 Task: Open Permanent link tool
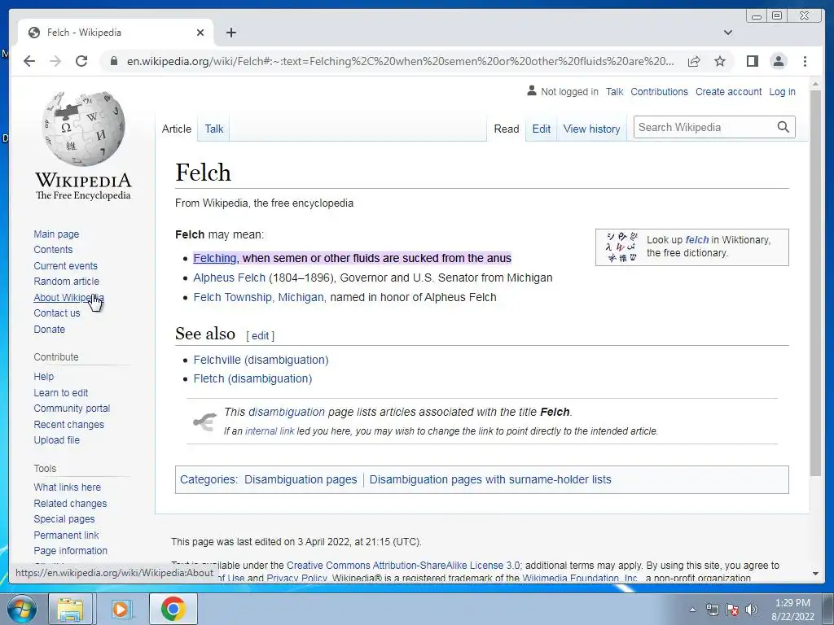point(66,535)
